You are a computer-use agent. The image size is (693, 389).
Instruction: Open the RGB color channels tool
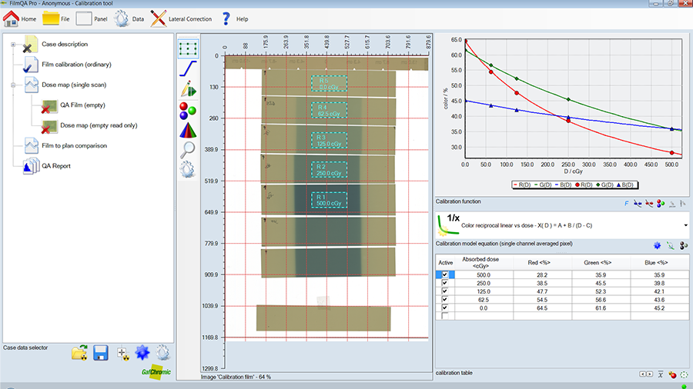tap(188, 109)
